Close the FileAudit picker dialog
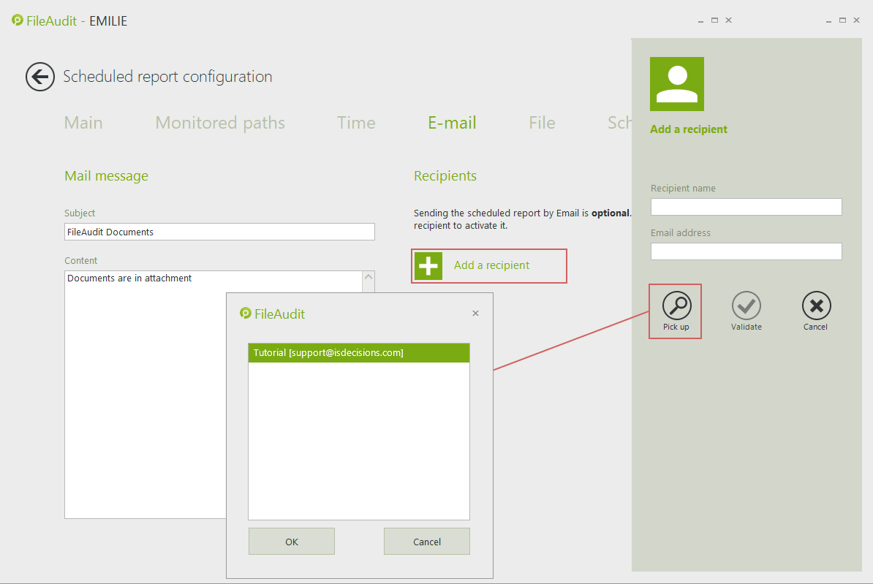This screenshot has width=873, height=584. point(475,314)
